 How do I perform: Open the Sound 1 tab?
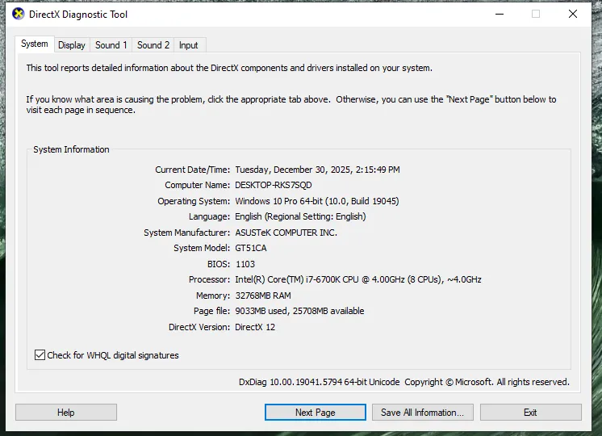pyautogui.click(x=111, y=45)
